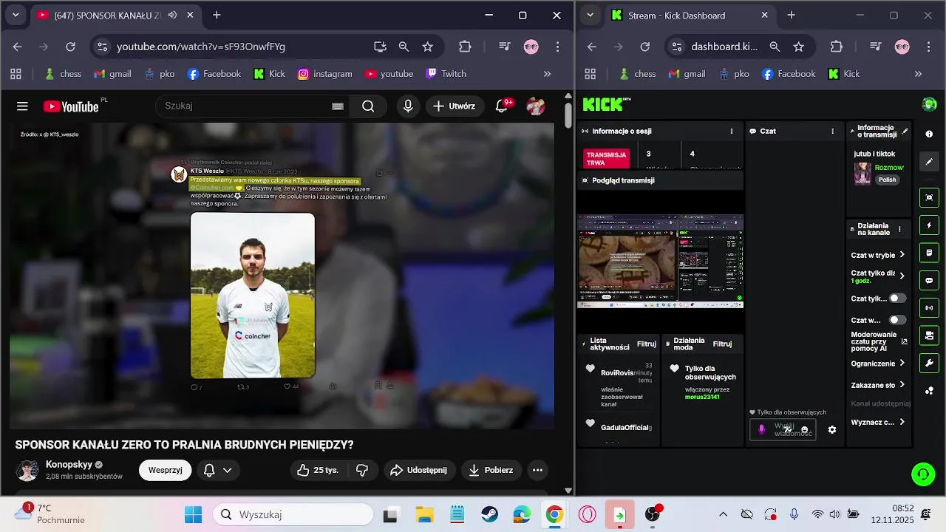Open the info icon in Kick sidebar

click(x=929, y=134)
